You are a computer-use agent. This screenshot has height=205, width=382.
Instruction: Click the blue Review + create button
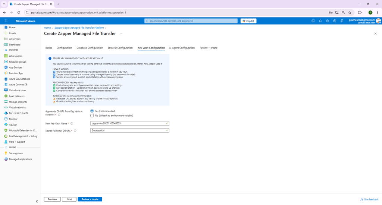click(90, 199)
